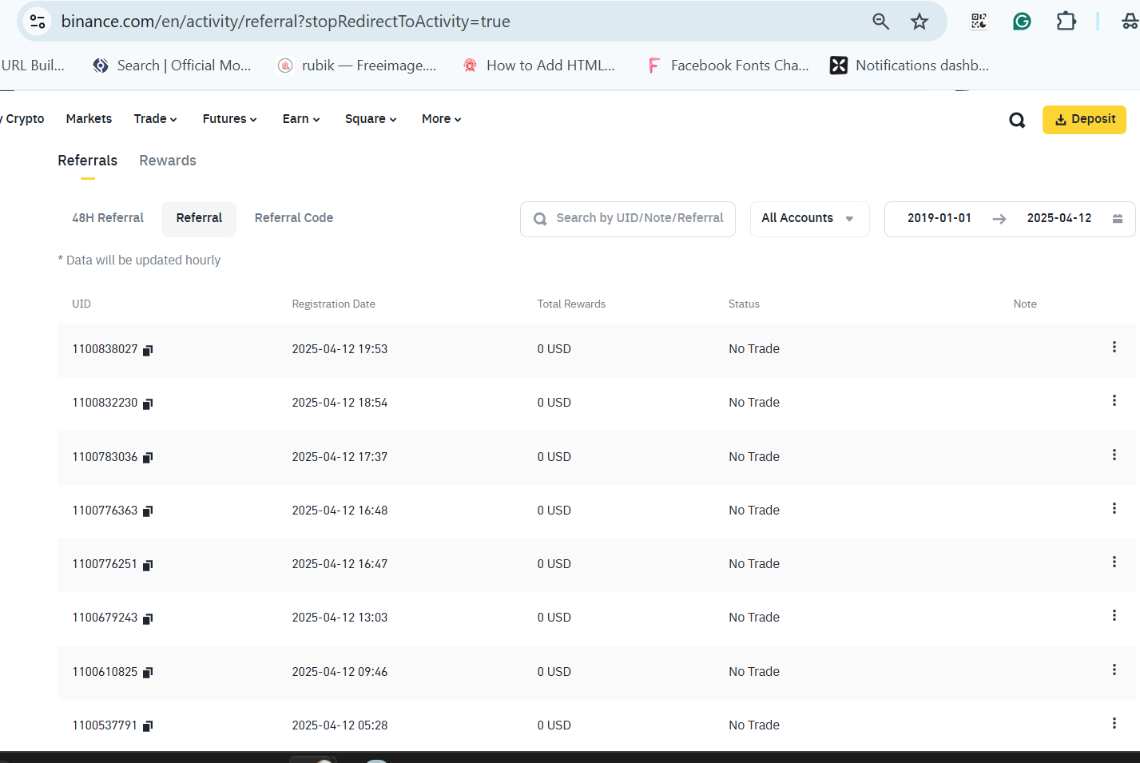Click the end date 2025-04-12

click(x=1059, y=218)
